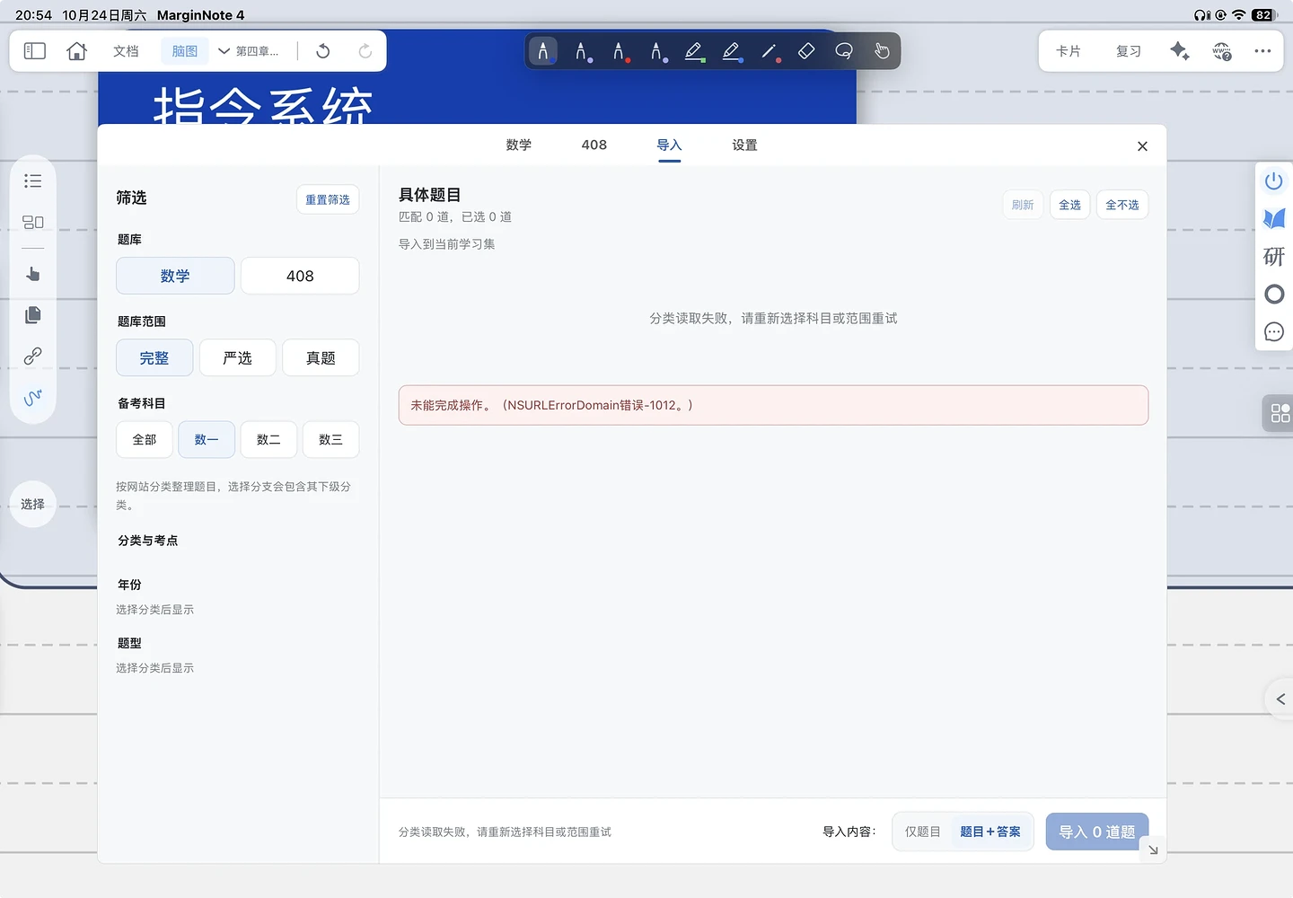Toggle the sidebar panel icon

point(35,51)
